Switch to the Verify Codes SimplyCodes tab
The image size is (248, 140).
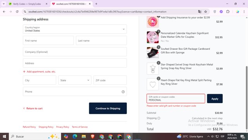tap(27, 4)
